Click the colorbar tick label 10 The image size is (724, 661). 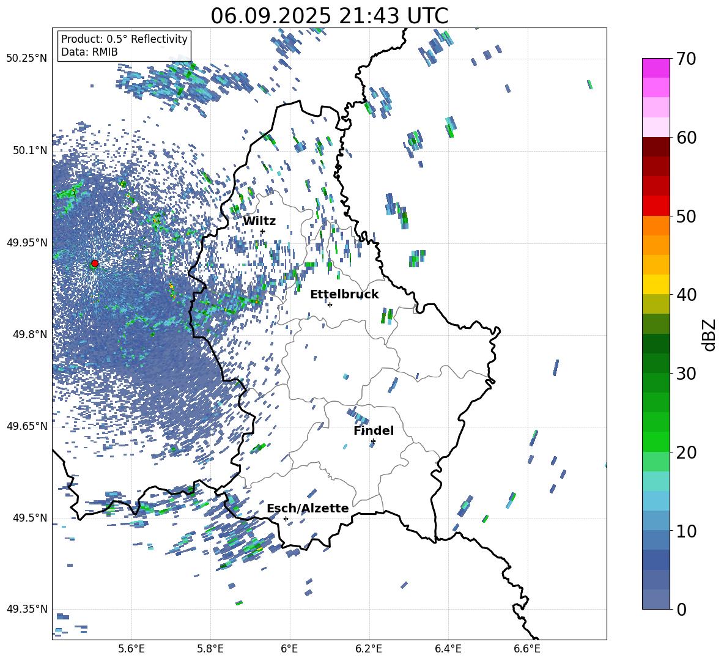(687, 531)
